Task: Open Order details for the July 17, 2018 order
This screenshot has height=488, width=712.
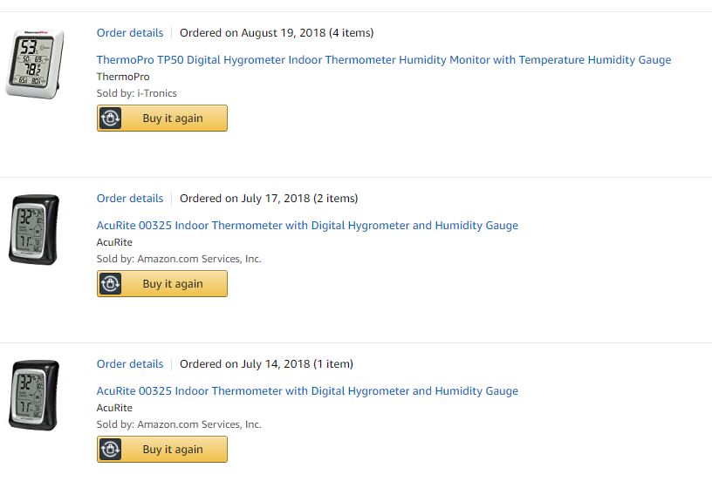Action: coord(130,199)
